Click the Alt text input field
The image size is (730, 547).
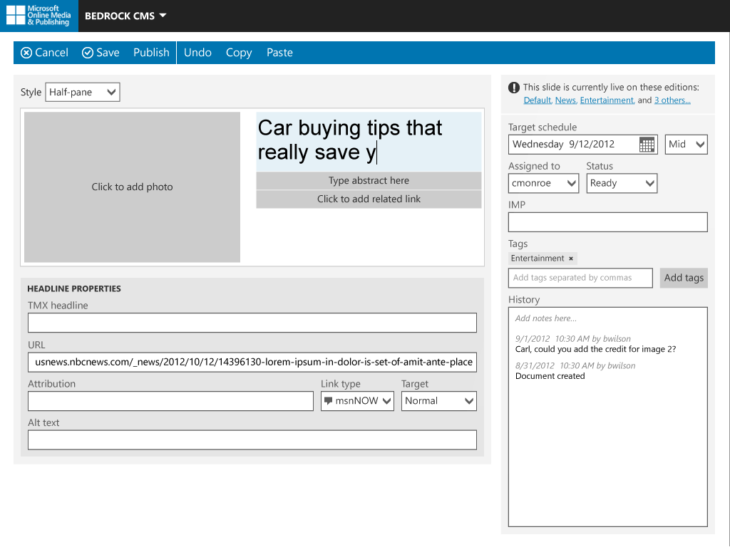(252, 440)
